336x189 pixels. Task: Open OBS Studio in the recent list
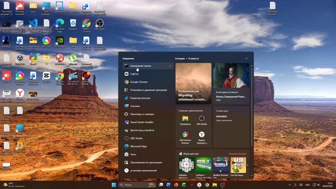pyautogui.click(x=148, y=138)
